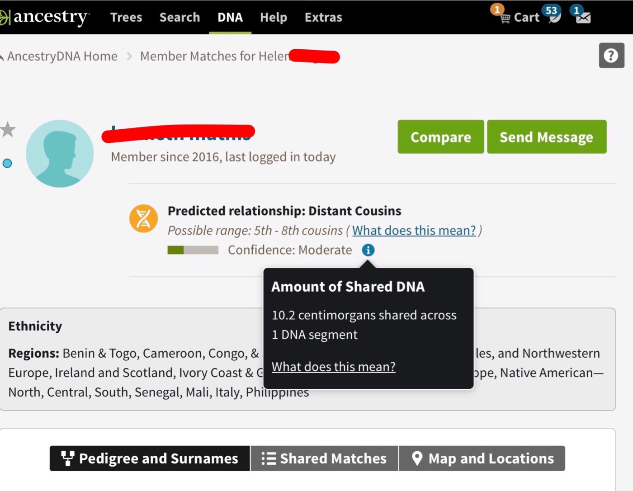
Task: Star this DNA match as favorite
Action: pos(8,130)
